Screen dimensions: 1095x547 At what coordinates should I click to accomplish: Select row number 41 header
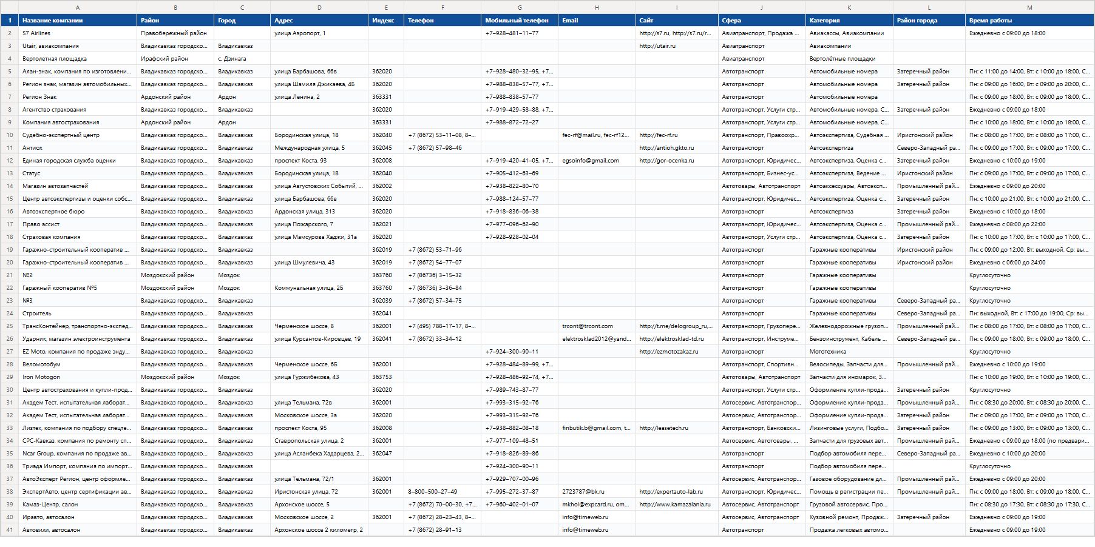[x=10, y=530]
